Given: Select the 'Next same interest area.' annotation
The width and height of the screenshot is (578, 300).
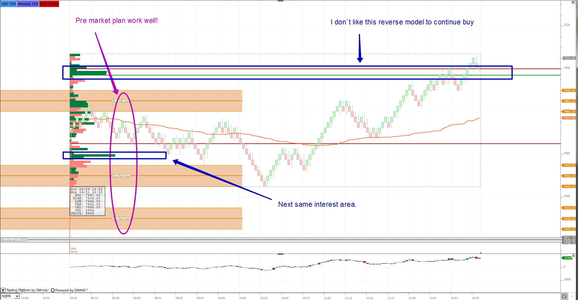Looking at the screenshot, I should click(x=317, y=204).
